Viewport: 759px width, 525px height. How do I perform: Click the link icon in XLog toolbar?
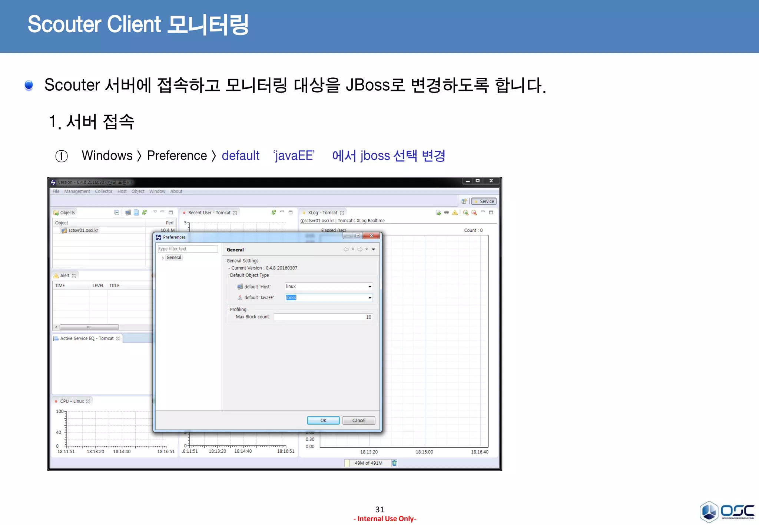coord(447,213)
